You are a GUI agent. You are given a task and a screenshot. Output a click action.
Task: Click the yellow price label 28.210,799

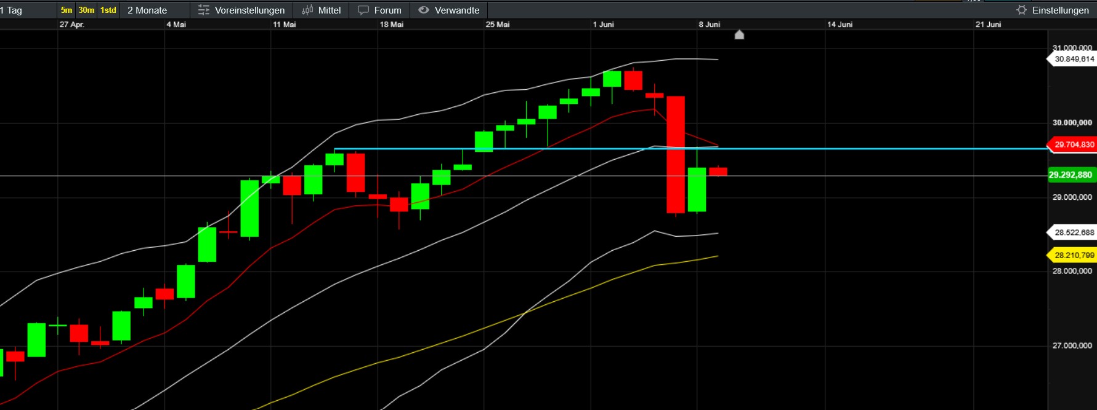click(x=1072, y=255)
